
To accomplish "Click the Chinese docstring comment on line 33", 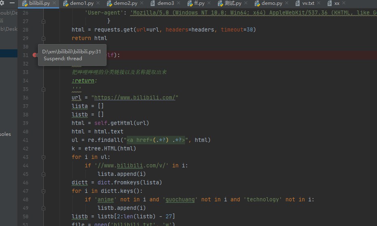I will tap(119, 72).
